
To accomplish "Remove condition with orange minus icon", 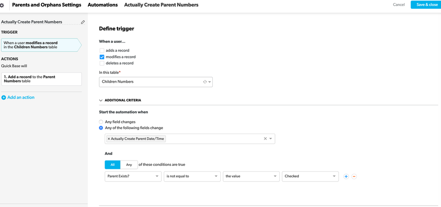I will (354, 176).
